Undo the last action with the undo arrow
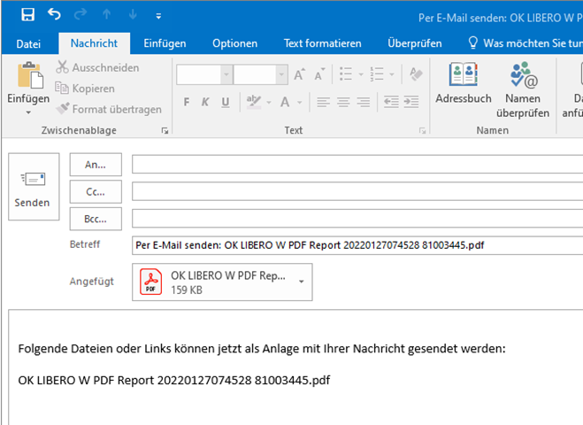The width and height of the screenshot is (583, 425). pyautogui.click(x=55, y=15)
